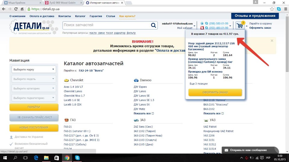Click the ЗАЗ brand logo icon
This screenshot has height=162, width=289.
pyautogui.click(x=136, y=120)
